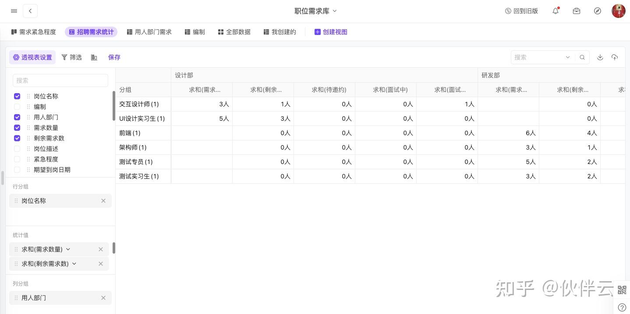Uncheck the 需求数量 field checkbox
630x314 pixels.
(x=17, y=128)
